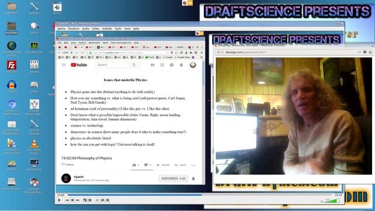Viewport: 375px width, 211px height.
Task: Open VLC media player desktop icon
Action: pos(34,147)
